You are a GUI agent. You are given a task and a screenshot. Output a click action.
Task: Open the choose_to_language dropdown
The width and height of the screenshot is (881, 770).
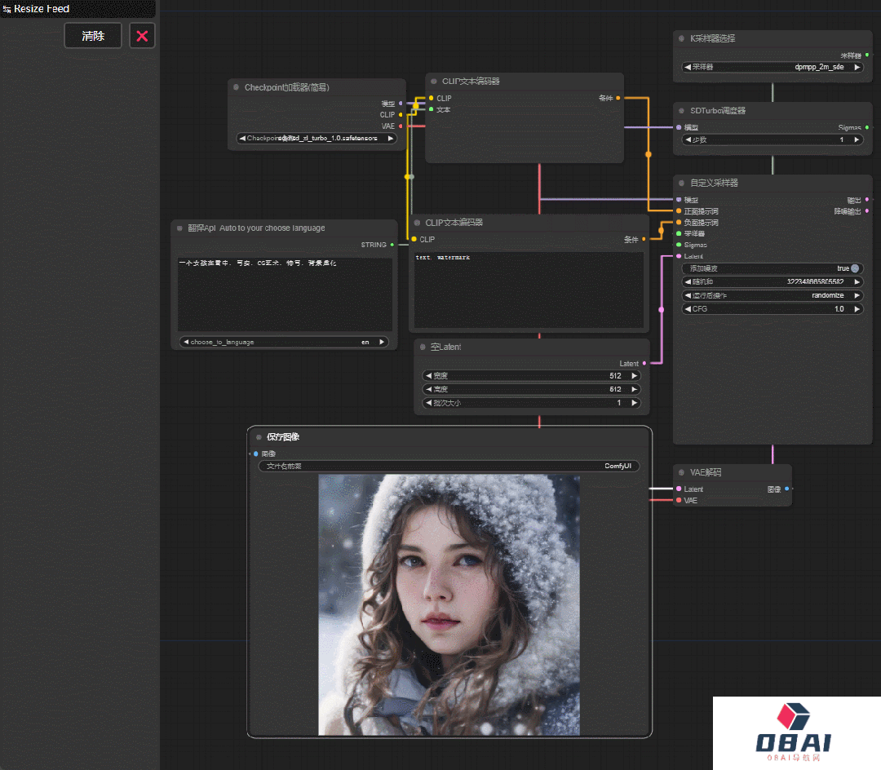tap(284, 343)
